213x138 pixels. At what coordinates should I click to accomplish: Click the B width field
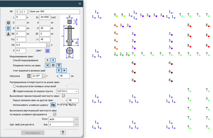[x=20, y=28]
